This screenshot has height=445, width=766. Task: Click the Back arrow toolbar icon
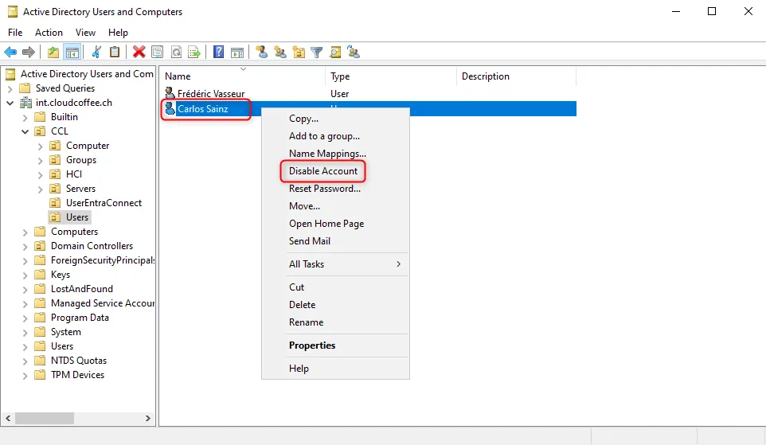10,53
